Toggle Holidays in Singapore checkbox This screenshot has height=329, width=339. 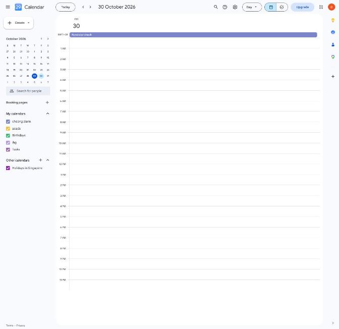click(8, 168)
